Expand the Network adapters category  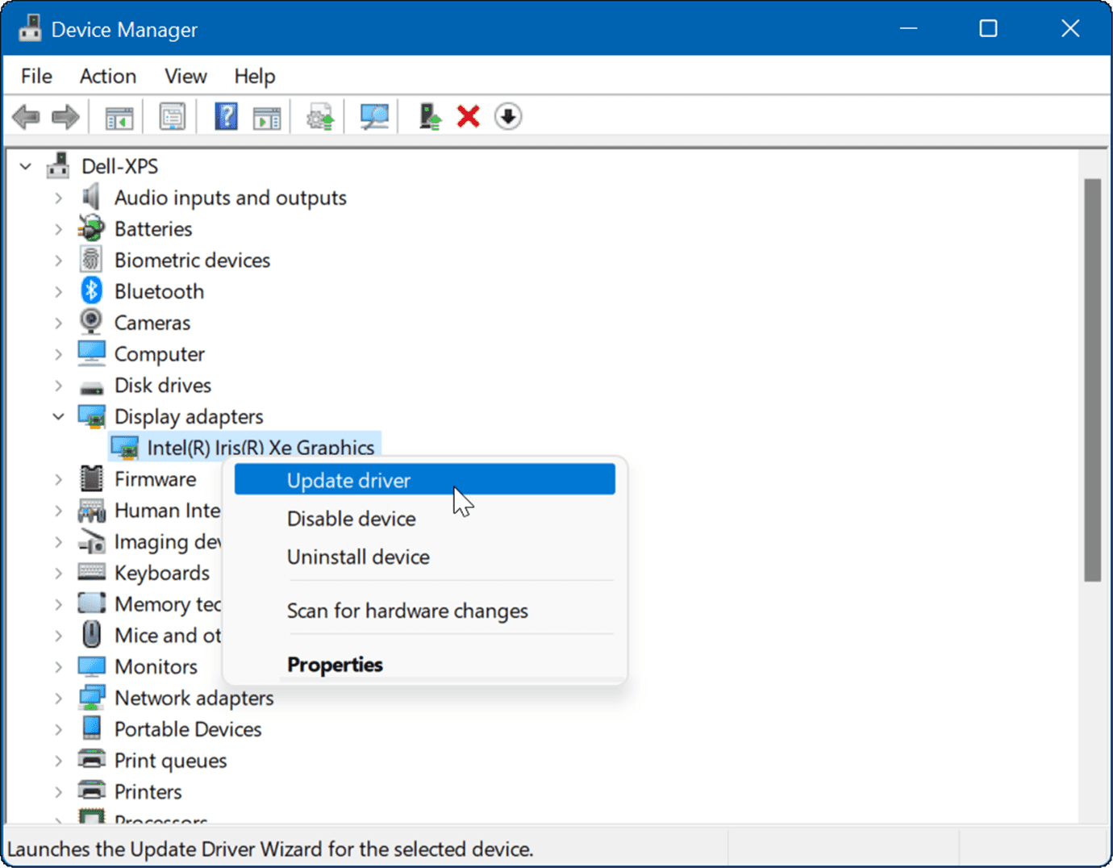click(x=57, y=697)
